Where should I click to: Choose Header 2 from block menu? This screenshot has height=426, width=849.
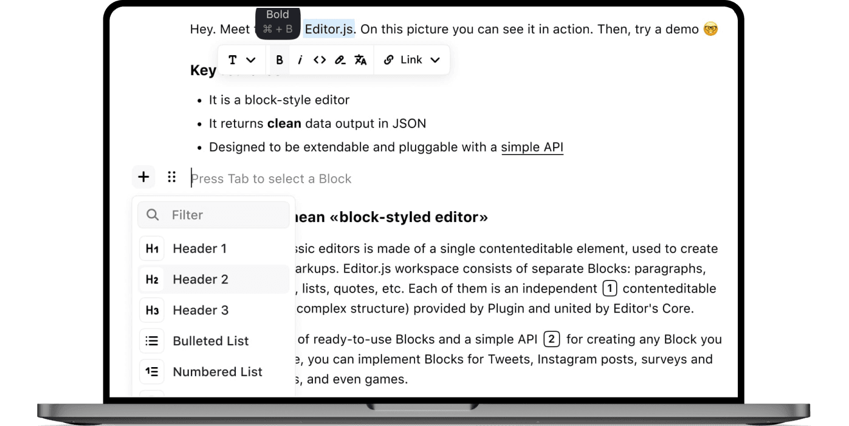click(x=213, y=280)
